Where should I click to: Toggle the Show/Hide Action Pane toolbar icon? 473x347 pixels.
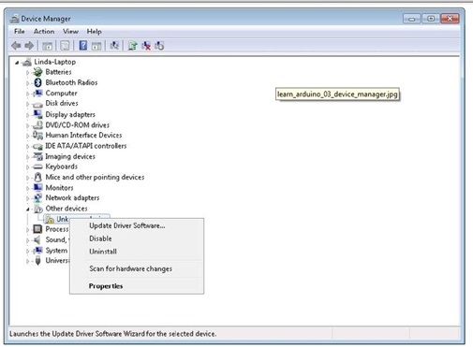[x=96, y=46]
